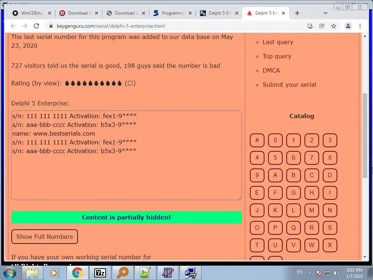Viewport: 373px width, 280px height.
Task: Open catalog letter D
Action: click(330, 175)
